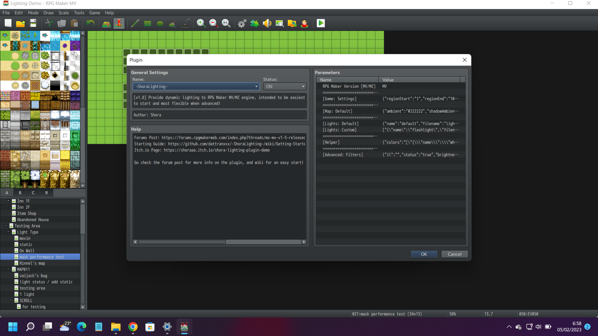
Task: Confirm plugin settings with OK
Action: point(424,254)
